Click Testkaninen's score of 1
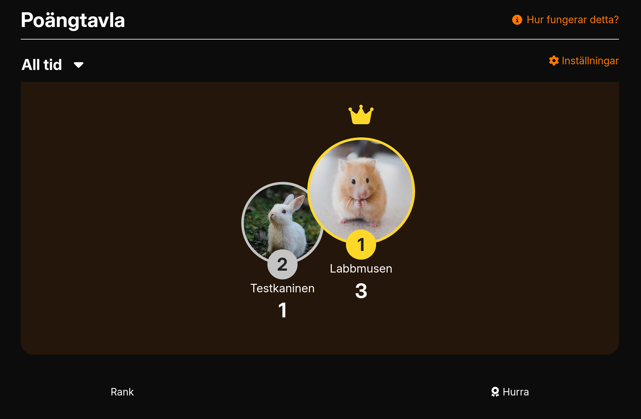The height and width of the screenshot is (419, 641). coord(282,310)
